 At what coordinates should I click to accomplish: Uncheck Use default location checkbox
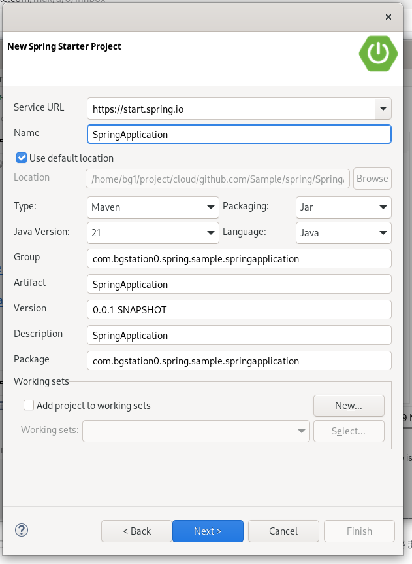(x=22, y=158)
